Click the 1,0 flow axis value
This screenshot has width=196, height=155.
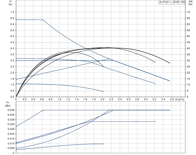pyautogui.click(x=59, y=99)
